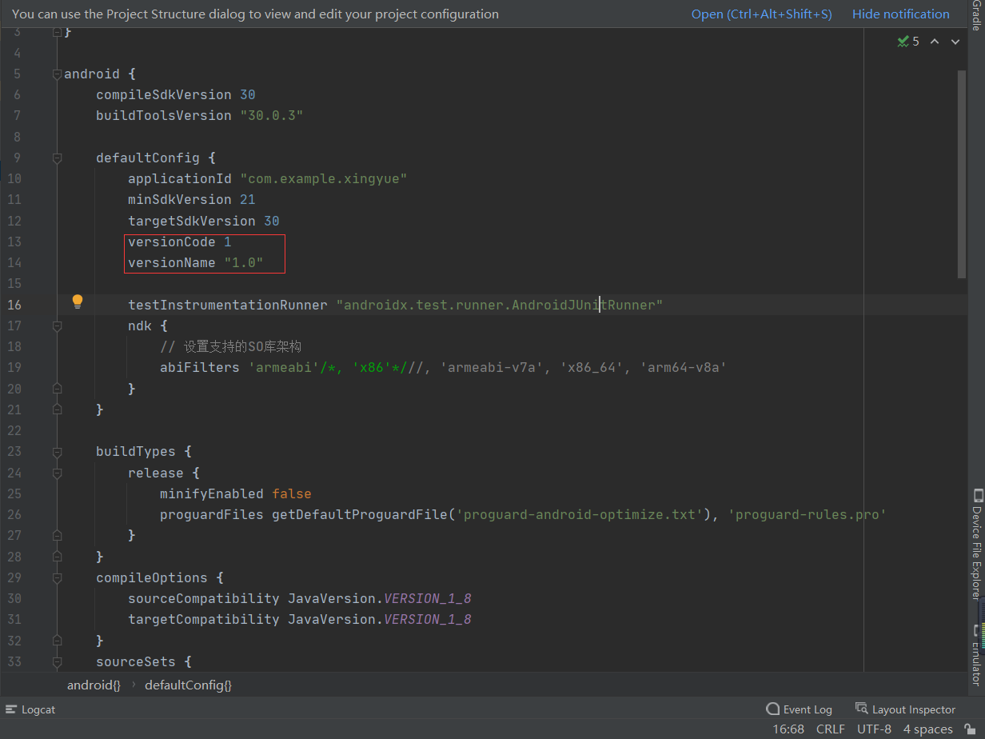Click the yellow light bulb intention icon
The image size is (985, 739).
(x=78, y=302)
